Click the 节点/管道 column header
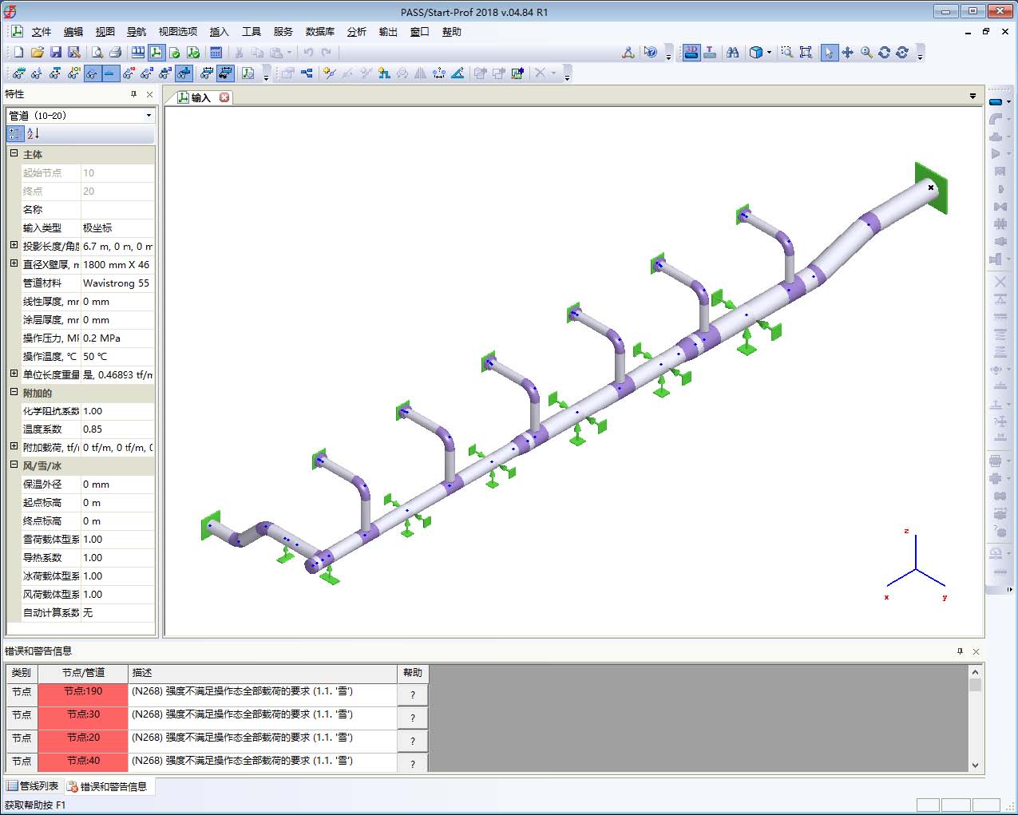Screen dimensions: 1018x815 point(83,673)
